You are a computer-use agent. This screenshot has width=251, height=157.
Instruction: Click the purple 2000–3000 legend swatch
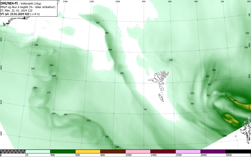pos(213,151)
